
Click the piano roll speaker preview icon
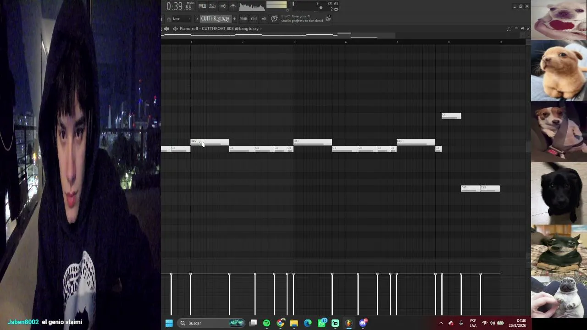(175, 28)
